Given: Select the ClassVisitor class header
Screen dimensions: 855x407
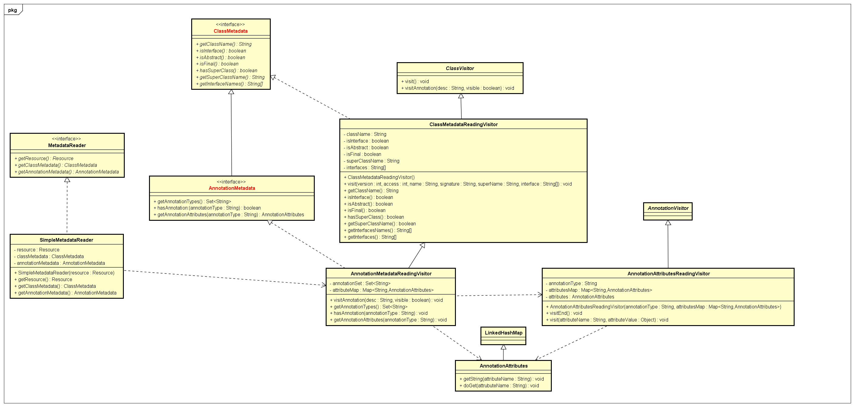Looking at the screenshot, I should click(460, 68).
